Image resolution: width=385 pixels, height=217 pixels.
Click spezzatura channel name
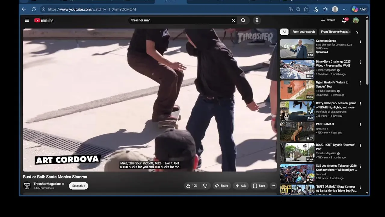coord(322,128)
